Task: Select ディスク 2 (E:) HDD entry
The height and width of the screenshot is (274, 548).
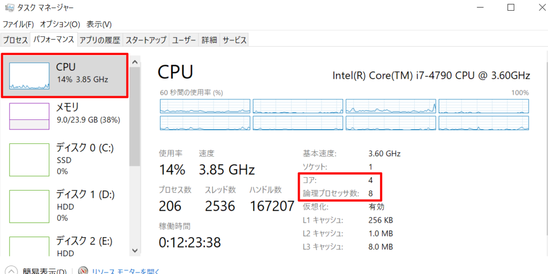Action: coord(65,246)
